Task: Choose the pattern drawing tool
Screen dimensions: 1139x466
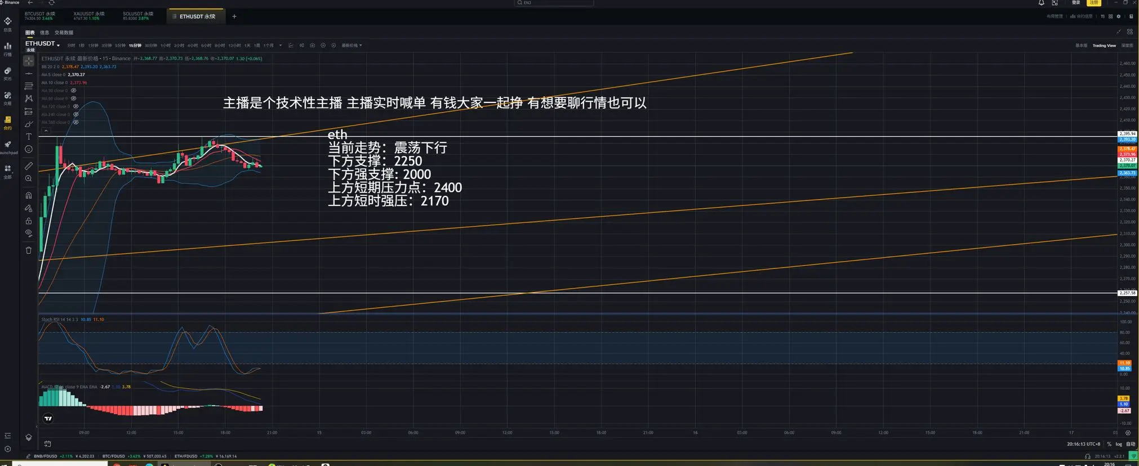Action: click(29, 98)
